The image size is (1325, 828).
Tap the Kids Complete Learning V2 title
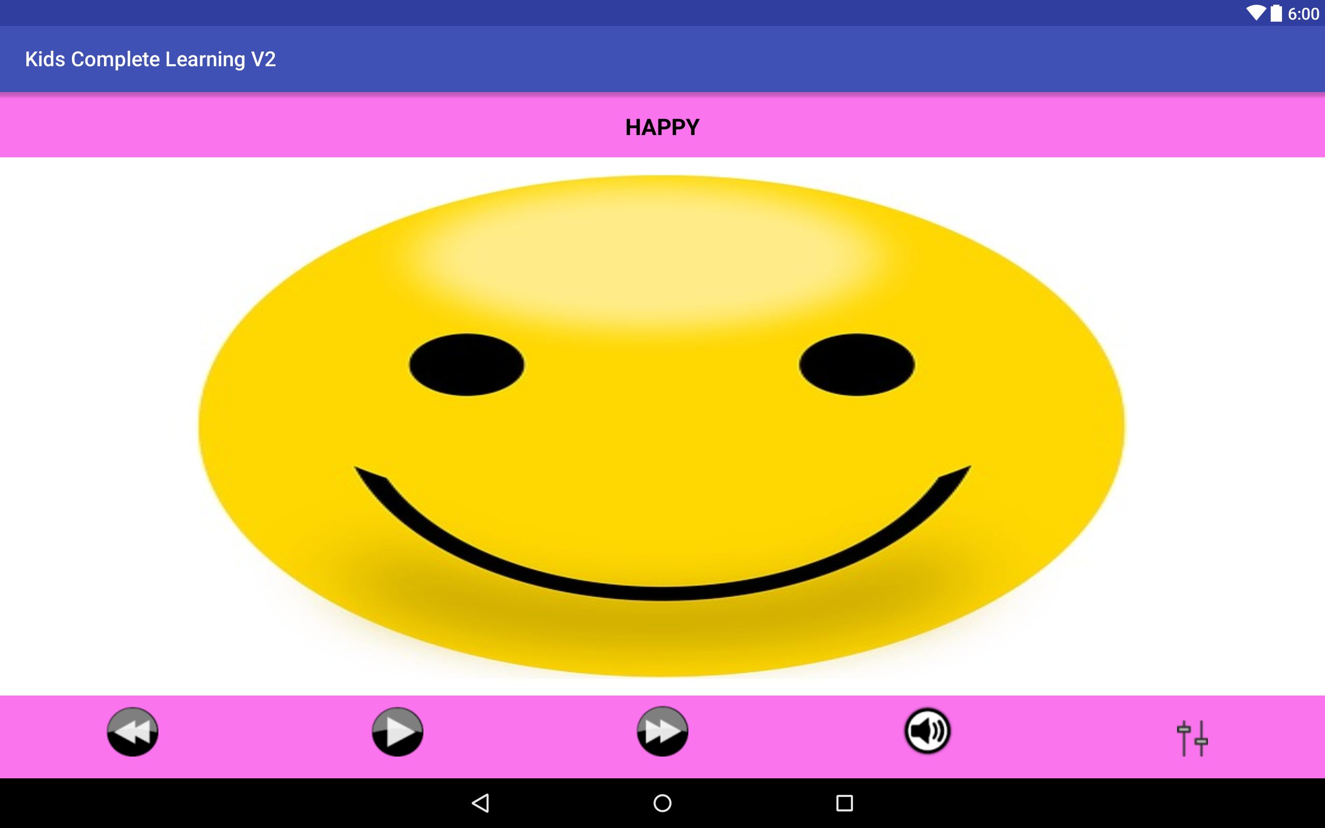point(151,59)
